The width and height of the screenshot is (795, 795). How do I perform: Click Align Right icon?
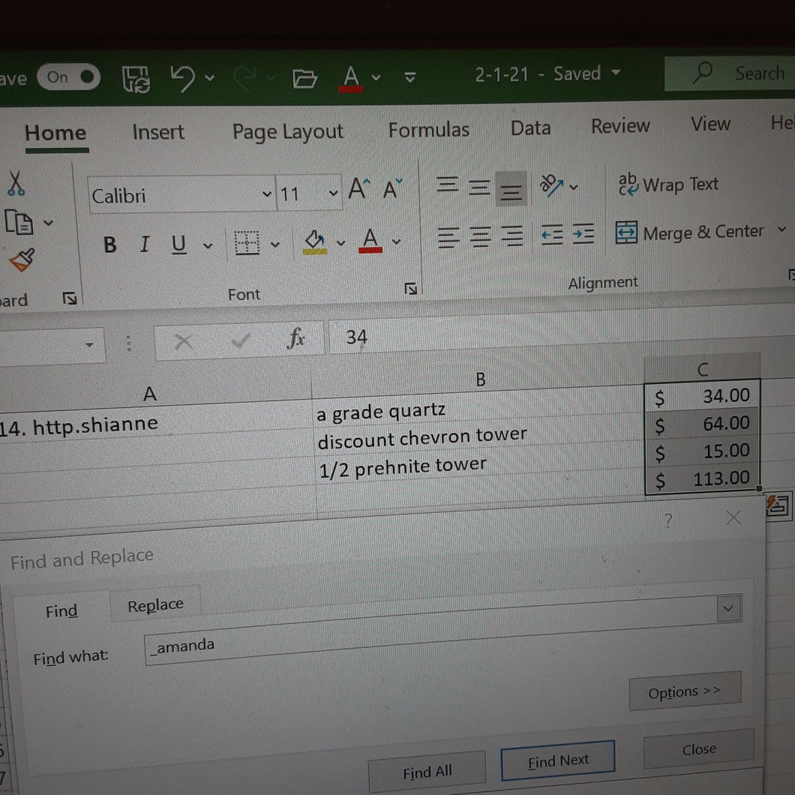click(512, 235)
